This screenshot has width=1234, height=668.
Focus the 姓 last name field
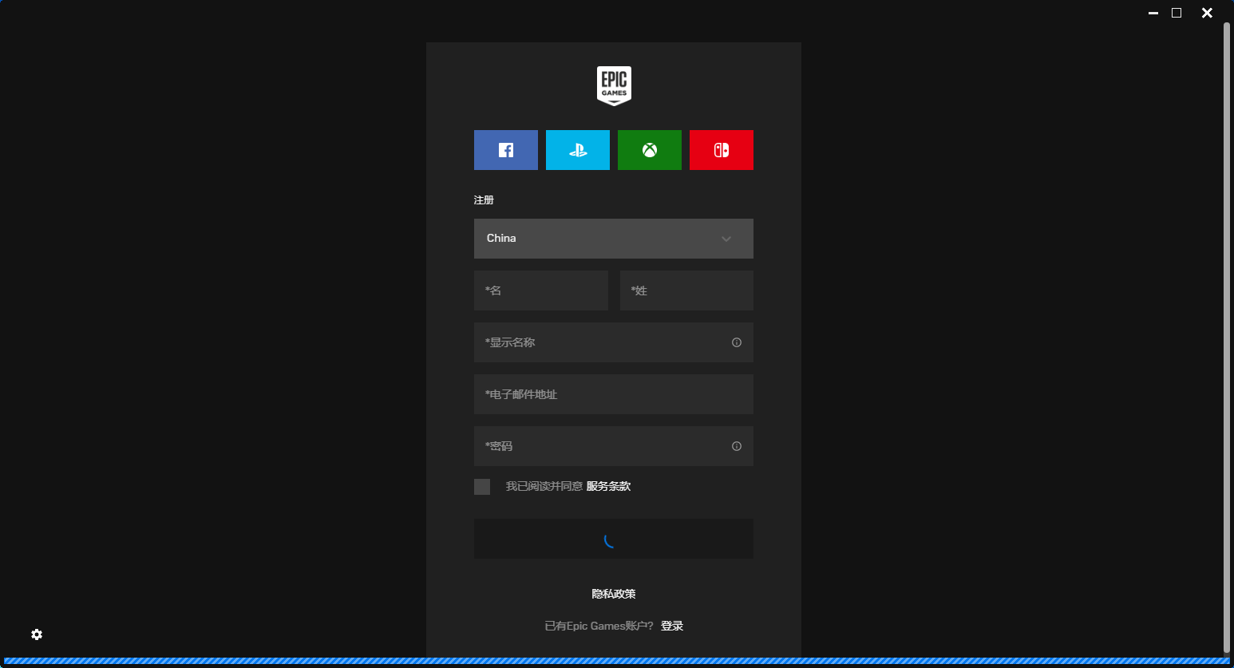point(686,291)
